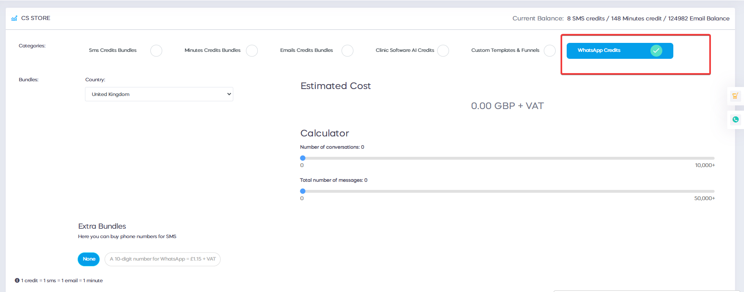Click the green phone icon on right edge
The height and width of the screenshot is (292, 744).
[735, 120]
